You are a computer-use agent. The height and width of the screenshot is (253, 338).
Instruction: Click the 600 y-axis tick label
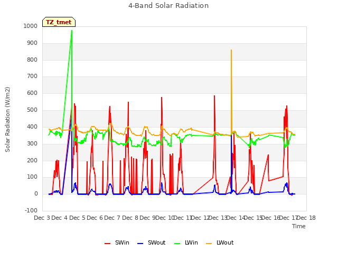tap(32, 93)
